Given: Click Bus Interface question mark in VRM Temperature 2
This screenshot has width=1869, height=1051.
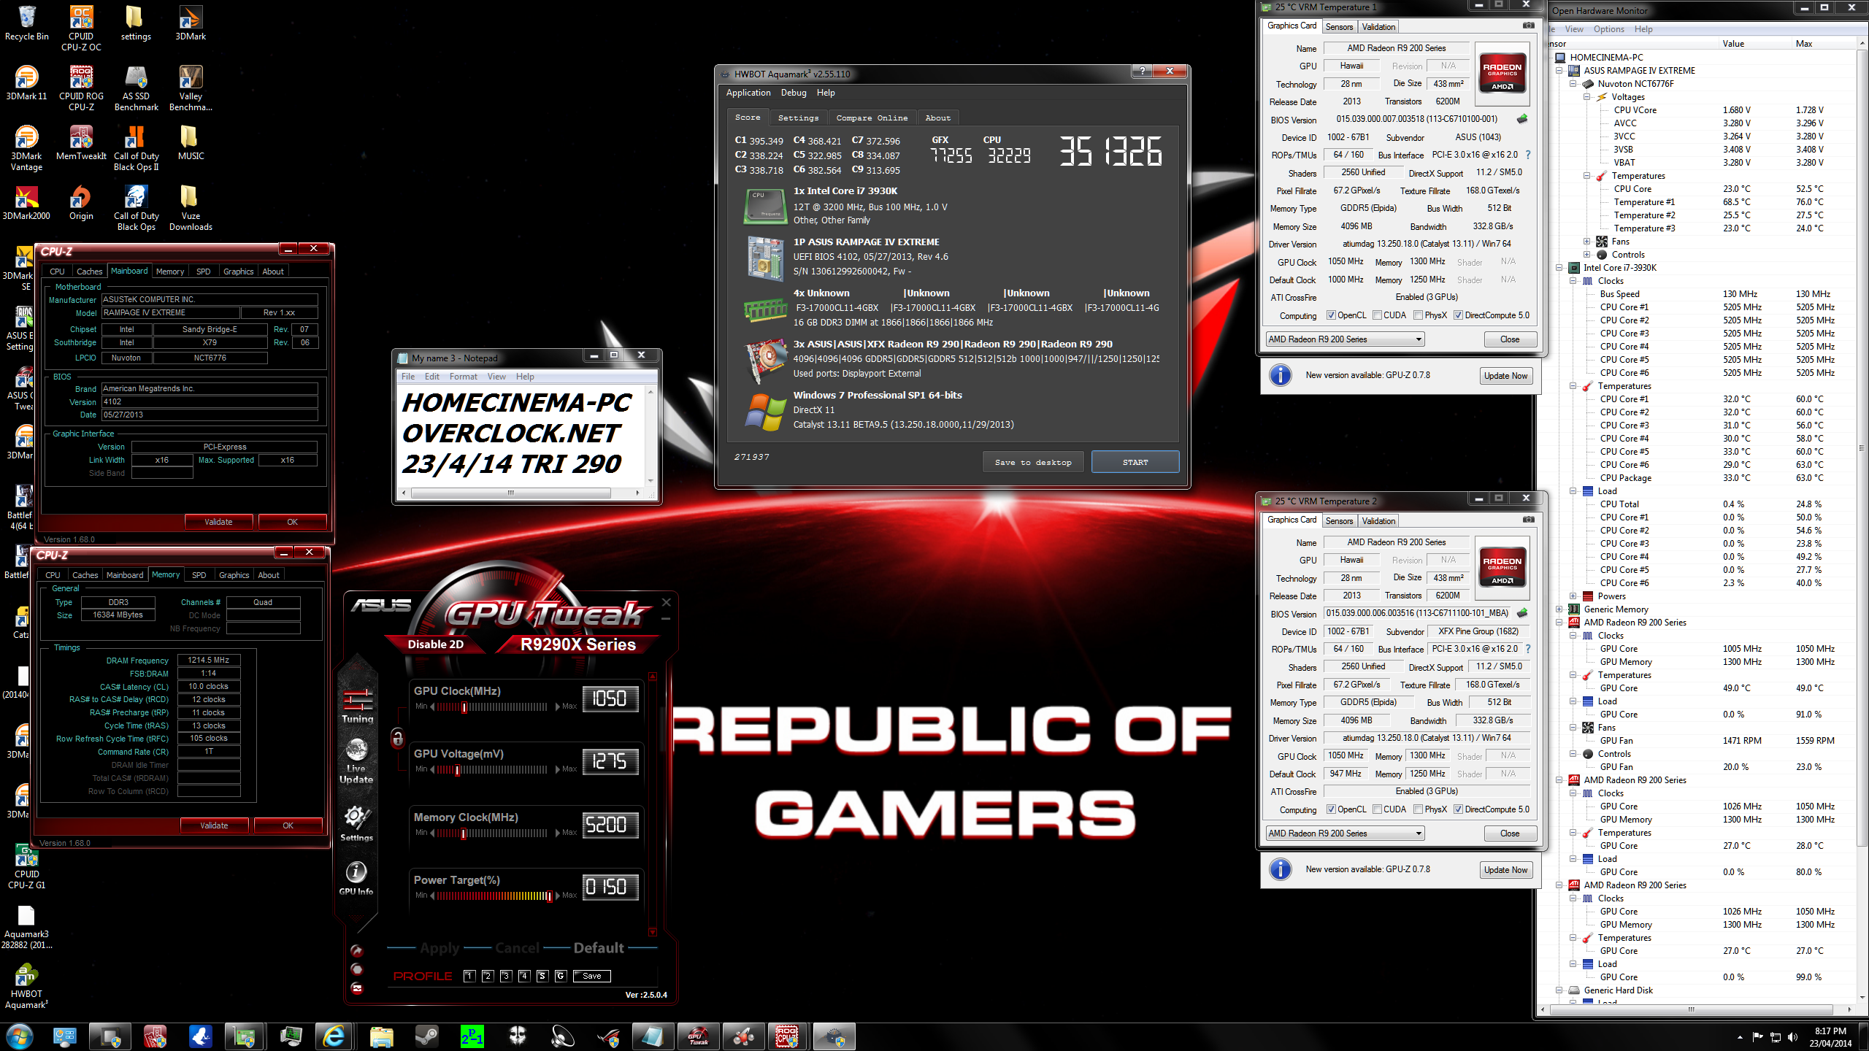Looking at the screenshot, I should (1528, 649).
